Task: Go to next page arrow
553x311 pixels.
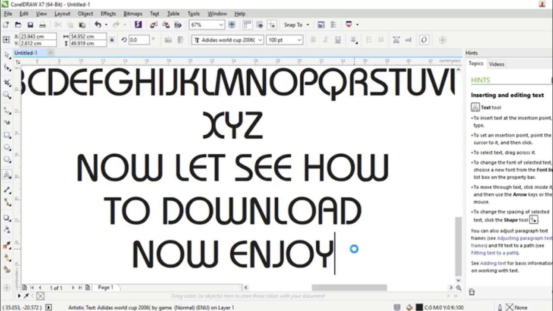Action: [73, 287]
